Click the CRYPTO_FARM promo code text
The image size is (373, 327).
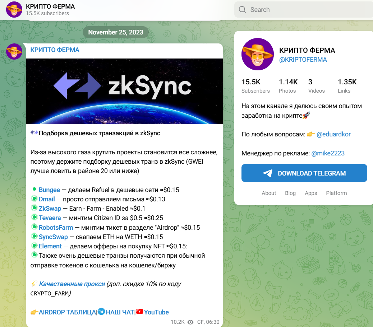50,294
